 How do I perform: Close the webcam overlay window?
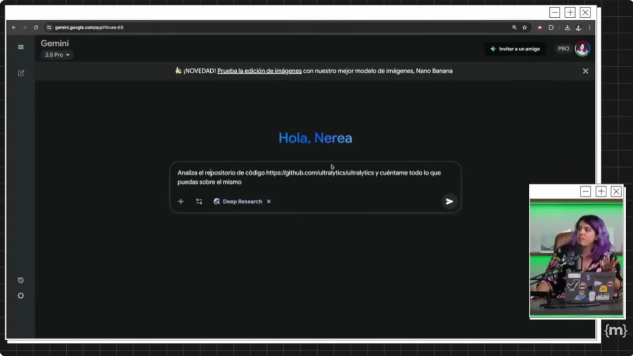coord(616,191)
